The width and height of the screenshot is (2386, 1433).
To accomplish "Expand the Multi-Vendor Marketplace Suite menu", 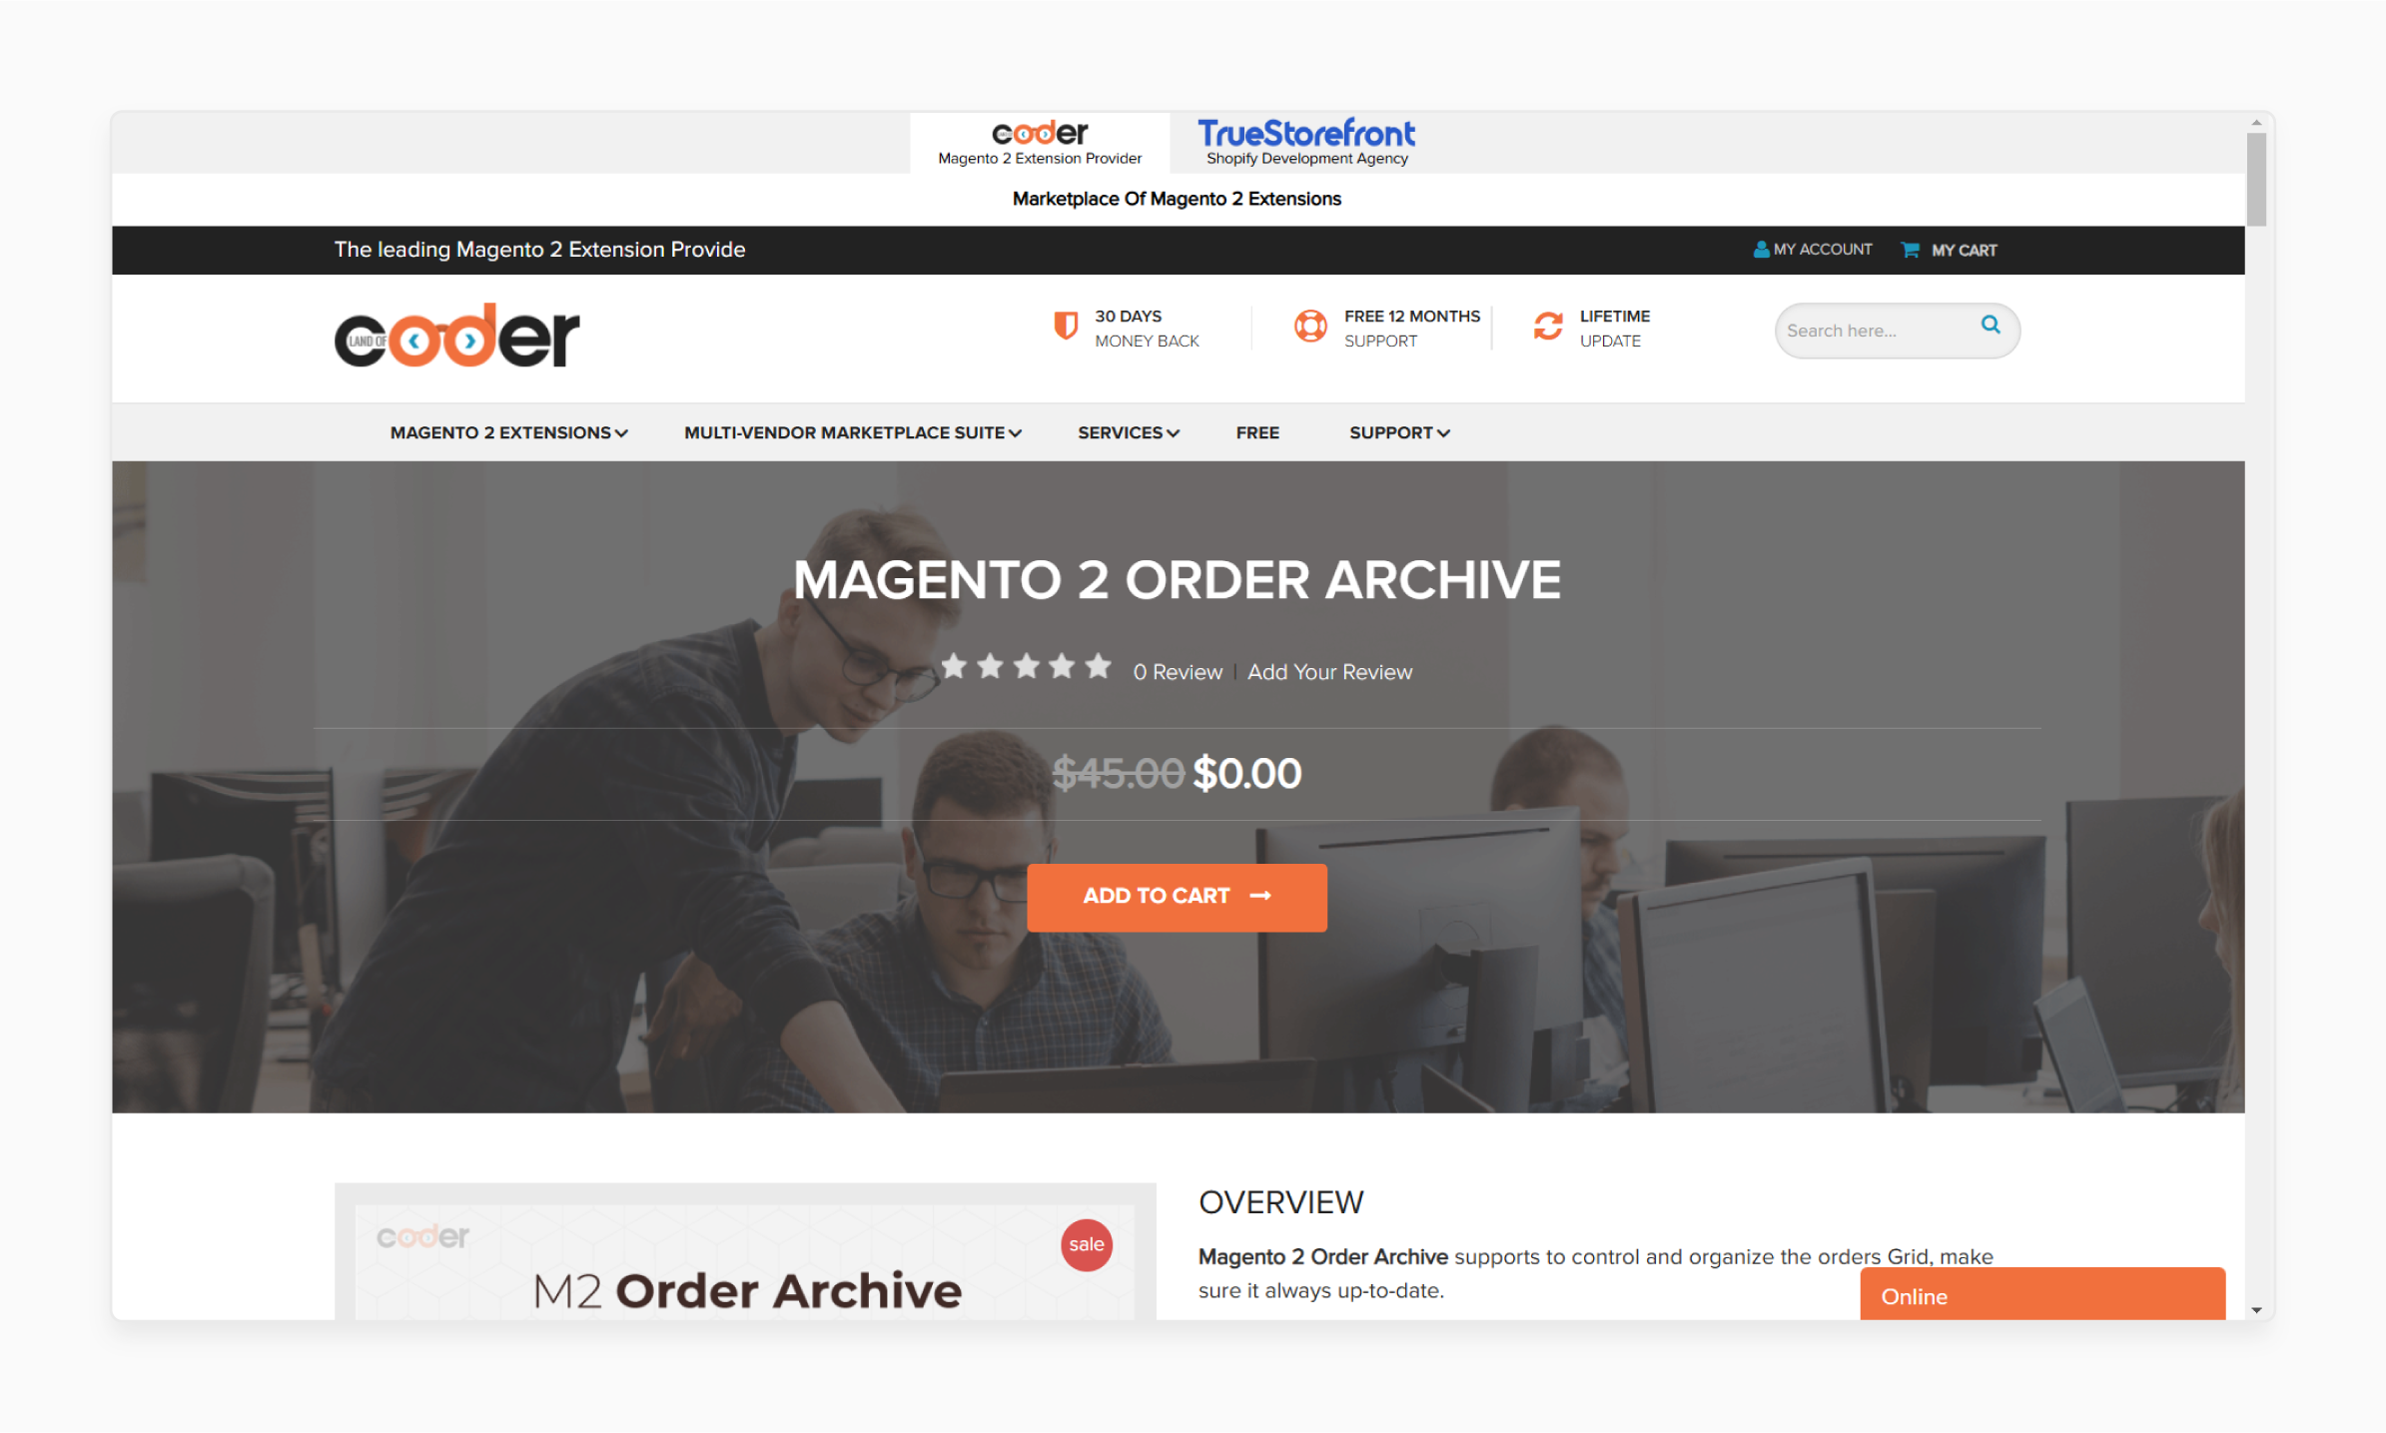I will point(852,431).
